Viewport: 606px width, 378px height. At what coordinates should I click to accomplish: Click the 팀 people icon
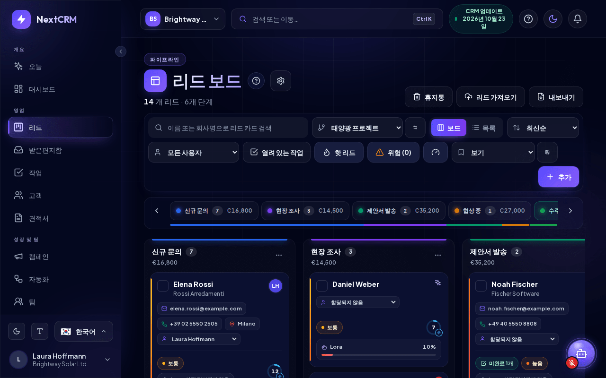pos(18,301)
